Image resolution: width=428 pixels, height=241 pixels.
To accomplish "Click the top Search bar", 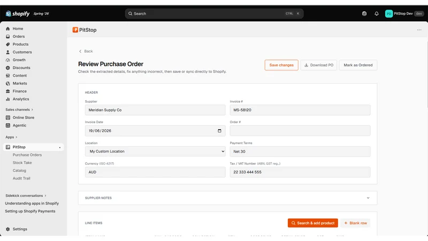I will point(215,14).
